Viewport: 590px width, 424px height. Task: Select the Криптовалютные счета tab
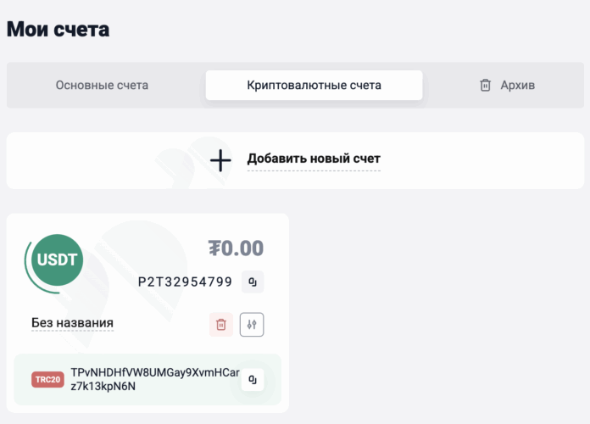314,85
